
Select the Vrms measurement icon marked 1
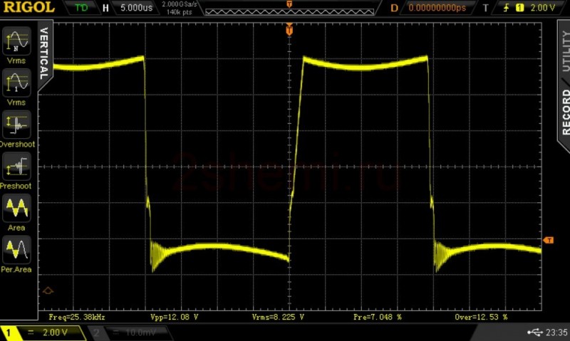click(18, 83)
